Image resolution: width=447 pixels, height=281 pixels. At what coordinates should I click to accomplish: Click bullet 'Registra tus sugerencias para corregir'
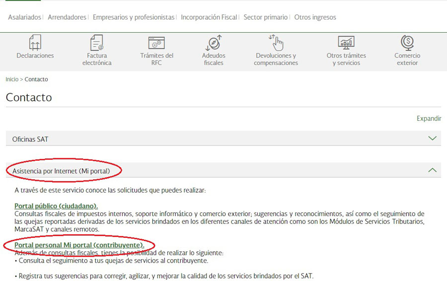tap(164, 276)
